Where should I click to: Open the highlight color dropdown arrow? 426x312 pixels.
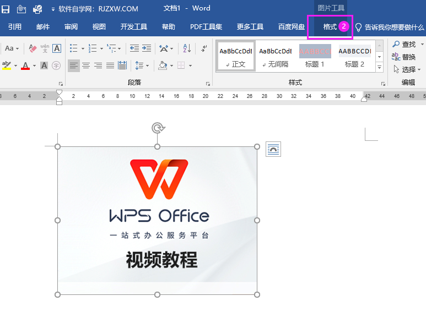click(15, 65)
